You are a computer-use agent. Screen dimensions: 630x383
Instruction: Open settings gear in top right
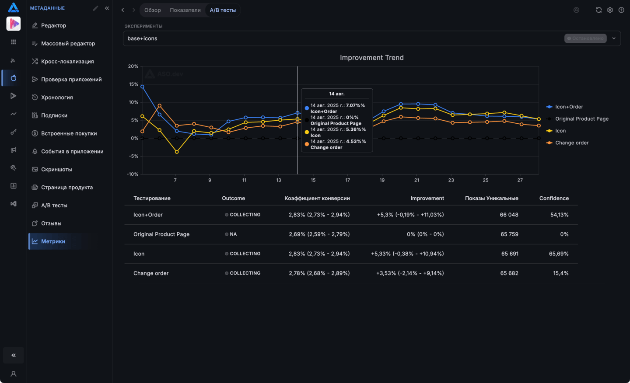pyautogui.click(x=610, y=10)
